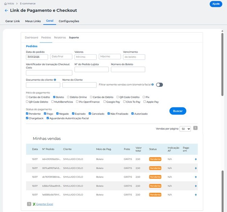The width and height of the screenshot is (227, 212).
Task: Check Cartão de Débito payment method
Action: [91, 97]
